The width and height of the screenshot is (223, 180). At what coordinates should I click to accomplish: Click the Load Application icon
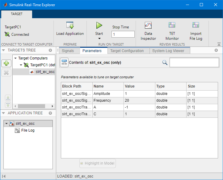click(70, 25)
